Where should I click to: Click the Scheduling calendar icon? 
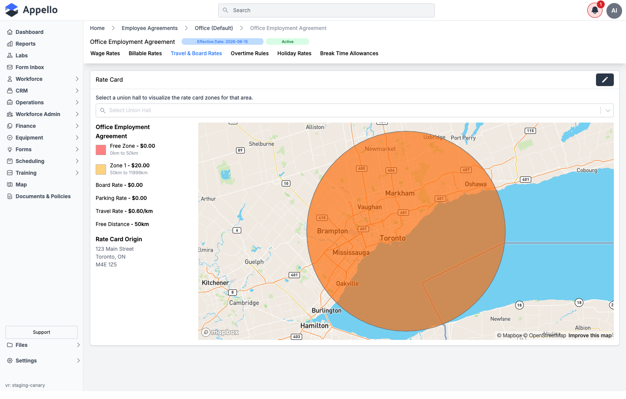pyautogui.click(x=10, y=161)
